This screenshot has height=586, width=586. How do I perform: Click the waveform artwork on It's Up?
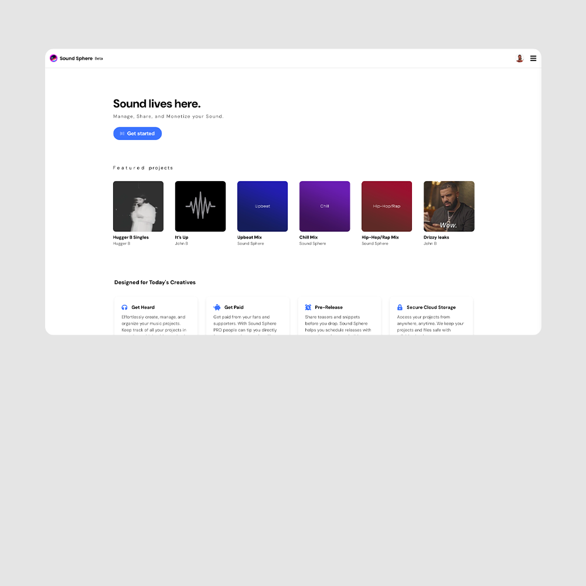click(200, 206)
